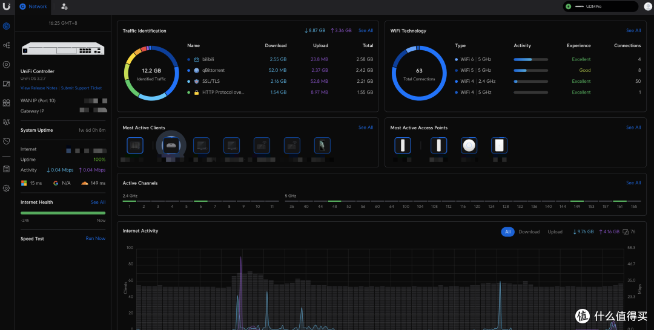Open See All for WiFi Technology
This screenshot has height=330, width=654.
click(633, 31)
